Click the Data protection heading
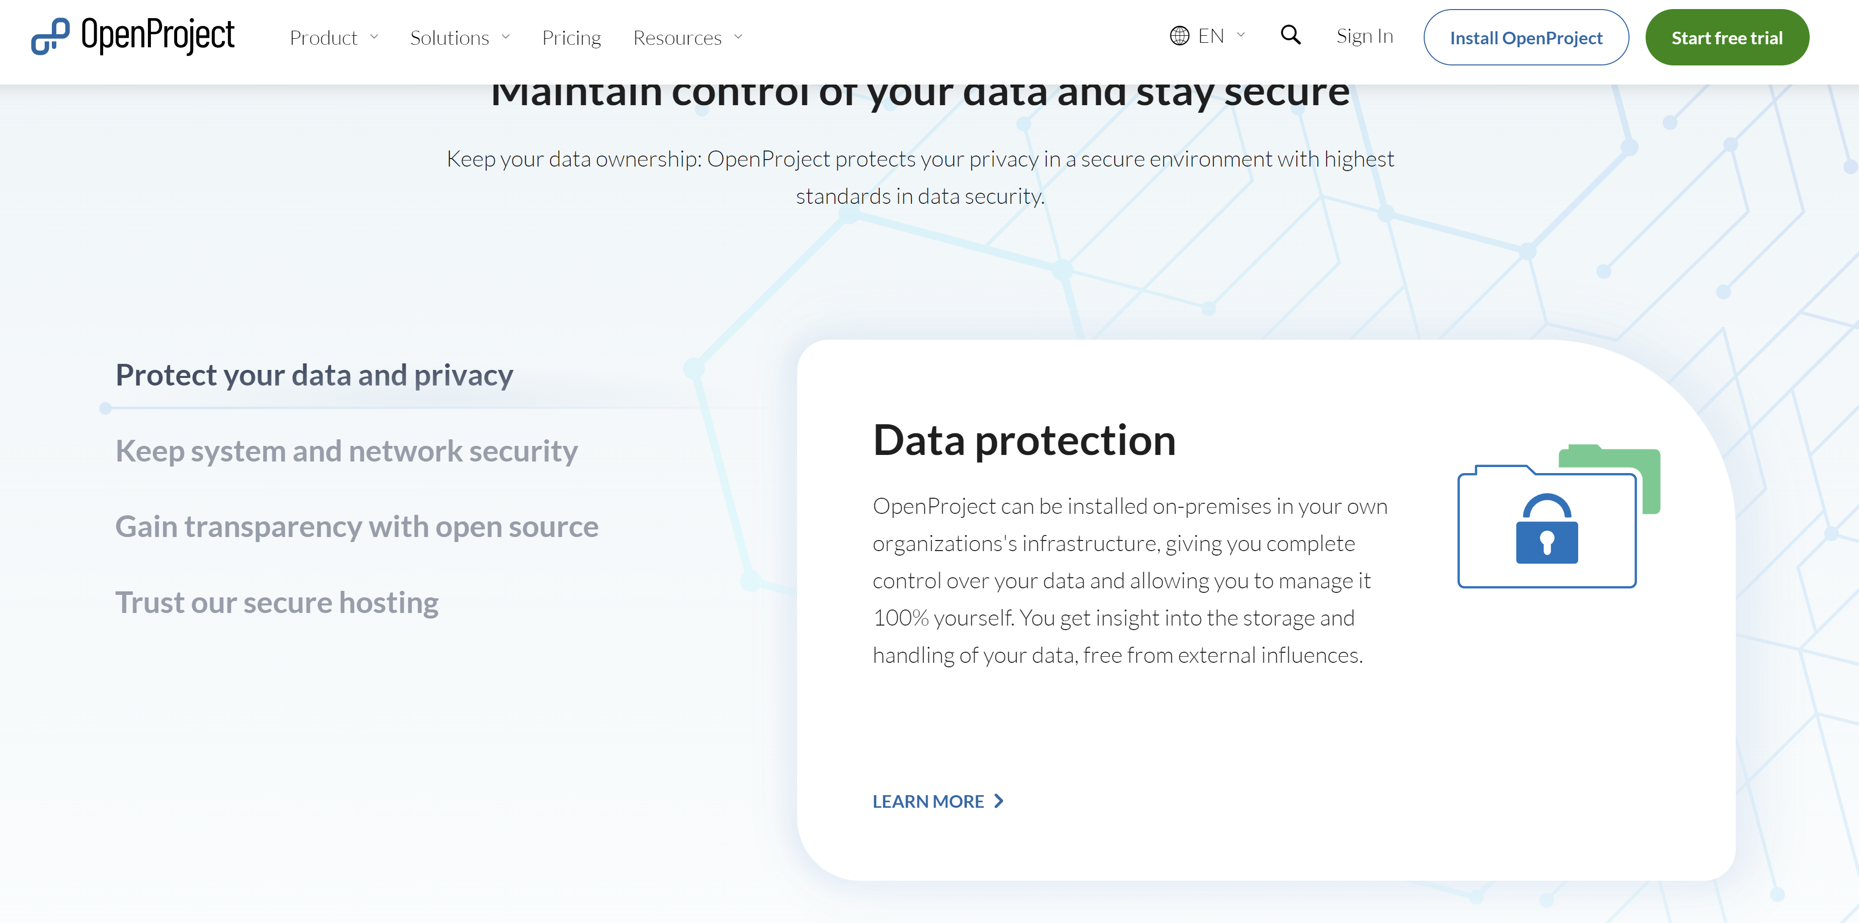Image resolution: width=1859 pixels, height=923 pixels. coord(1023,440)
